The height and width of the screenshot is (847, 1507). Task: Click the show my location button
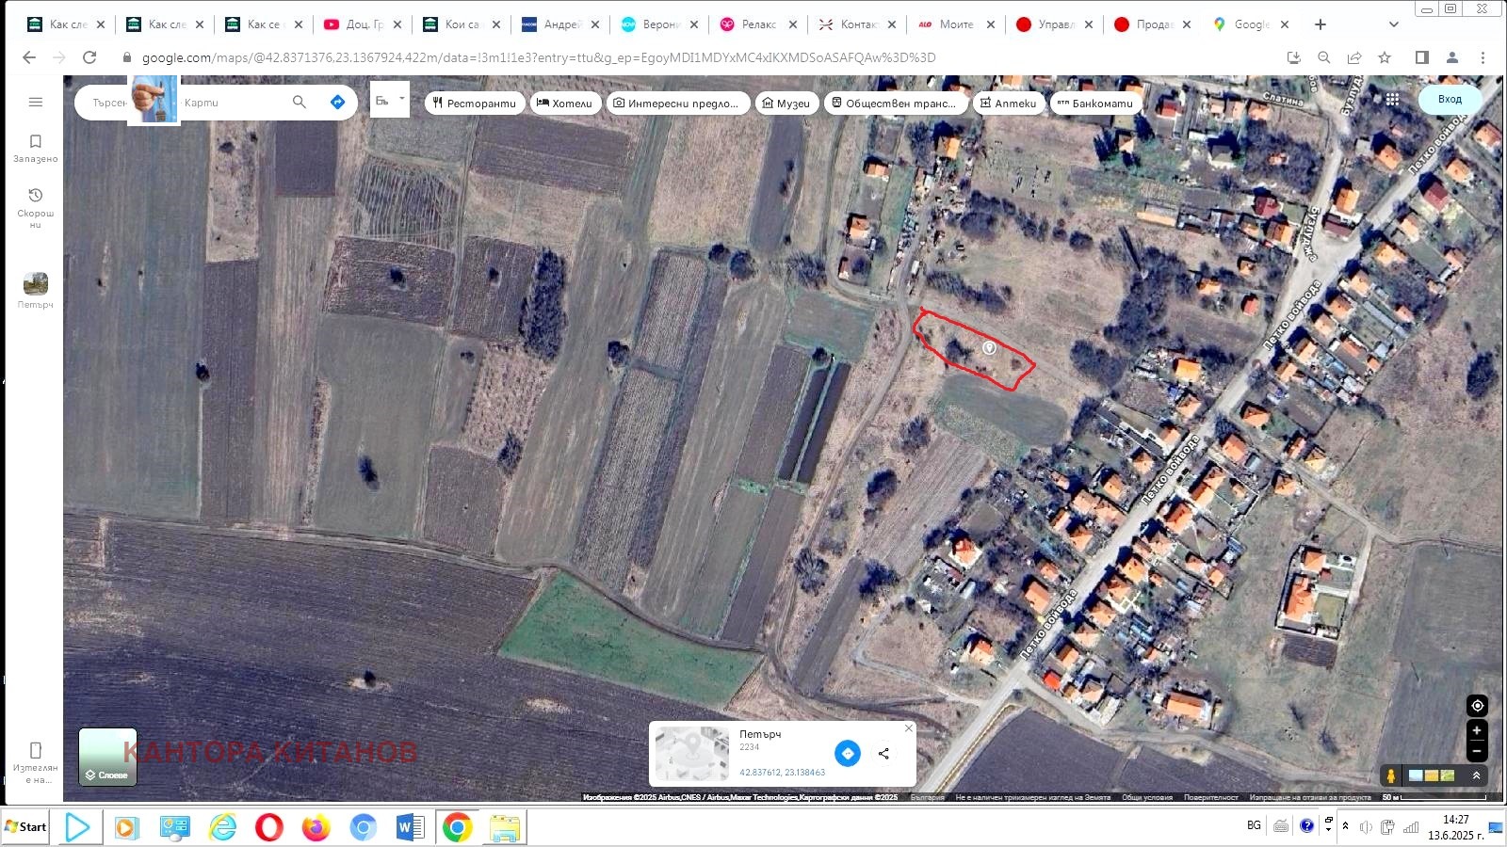pyautogui.click(x=1477, y=706)
